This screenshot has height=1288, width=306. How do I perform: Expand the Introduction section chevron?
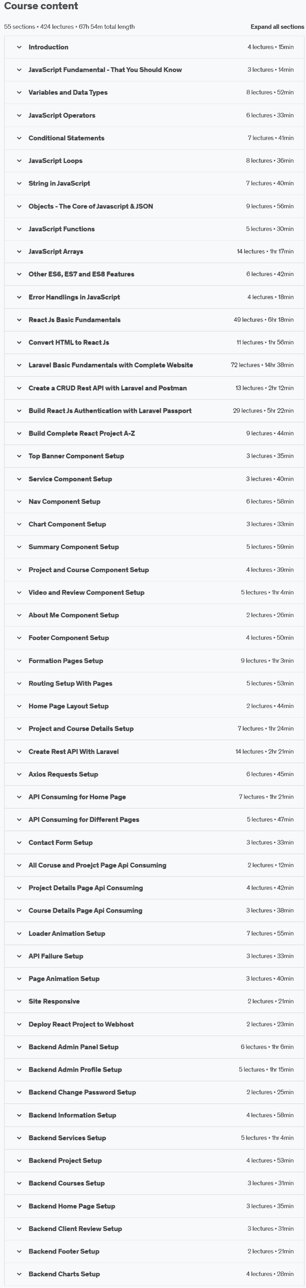click(19, 47)
